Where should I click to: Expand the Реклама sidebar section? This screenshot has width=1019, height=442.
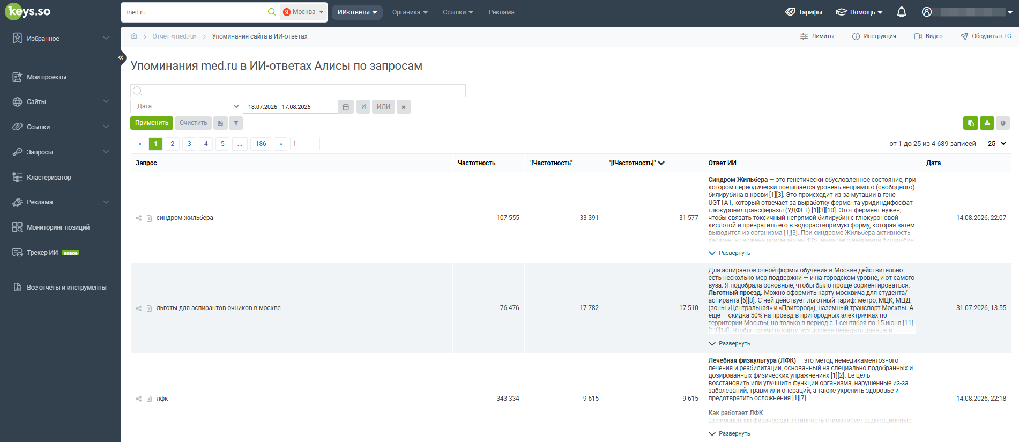[60, 202]
